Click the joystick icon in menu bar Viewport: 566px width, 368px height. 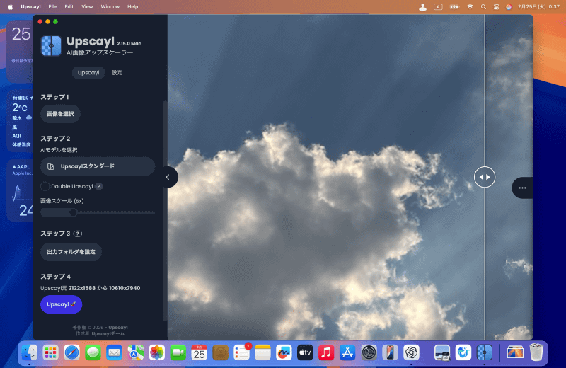coord(422,6)
